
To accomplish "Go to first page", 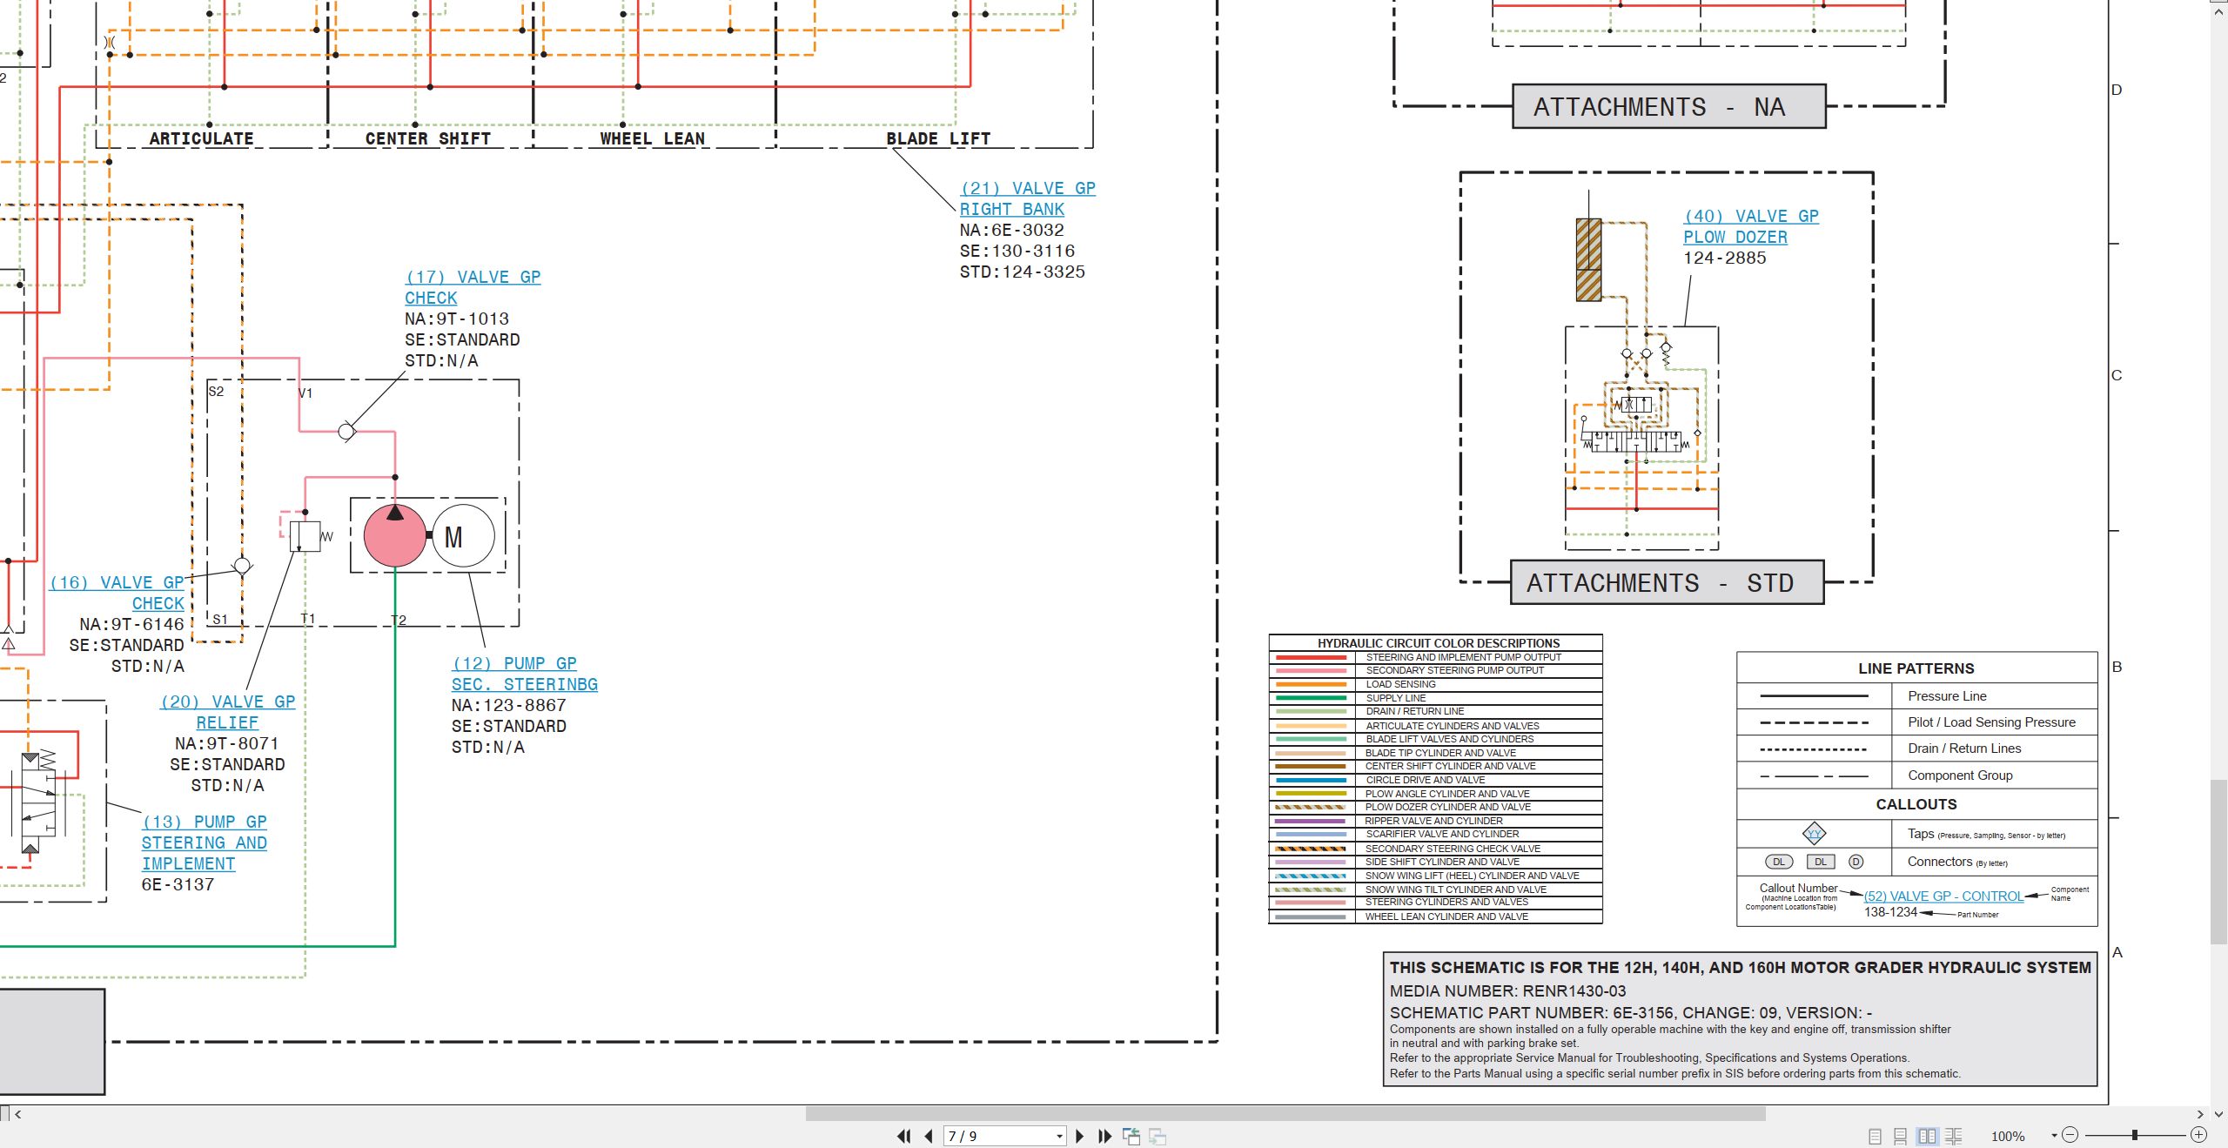I will 904,1136.
